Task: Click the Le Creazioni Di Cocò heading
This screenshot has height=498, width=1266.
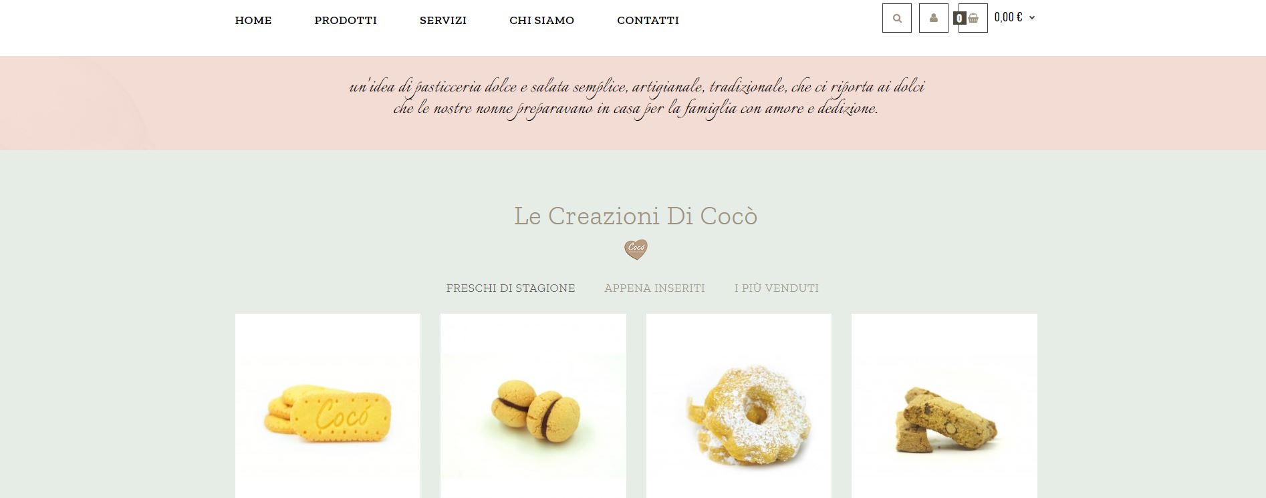Action: [x=636, y=216]
